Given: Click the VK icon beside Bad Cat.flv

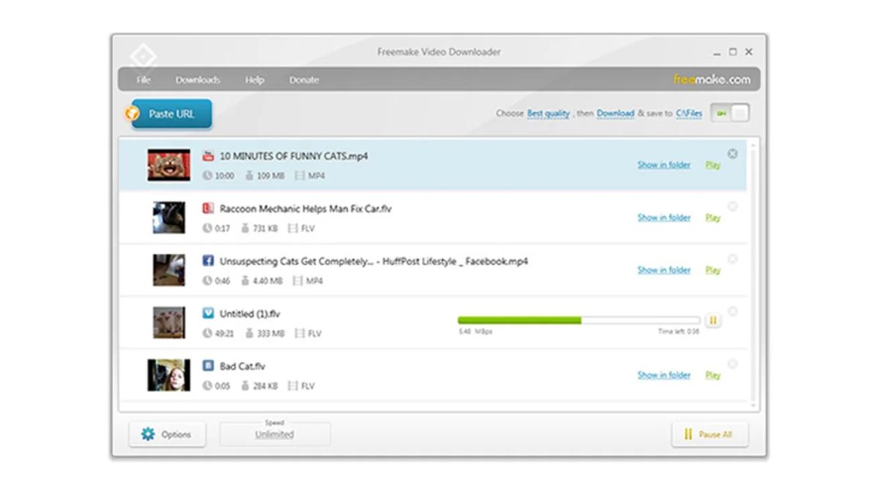Looking at the screenshot, I should [208, 366].
